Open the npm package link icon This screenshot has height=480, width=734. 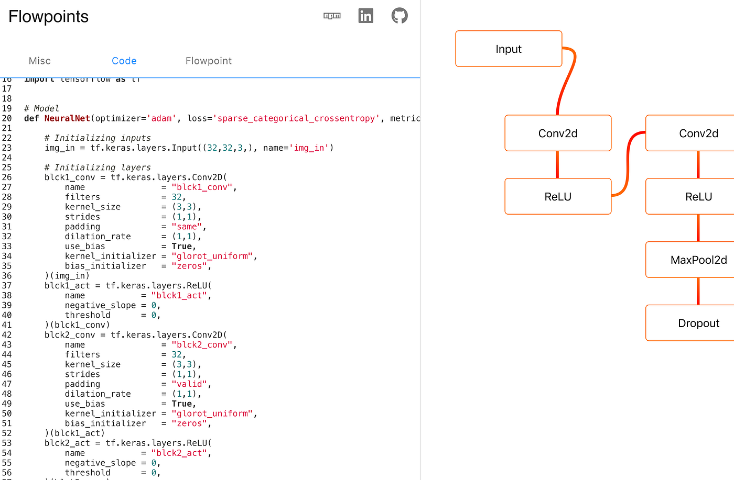pyautogui.click(x=332, y=16)
